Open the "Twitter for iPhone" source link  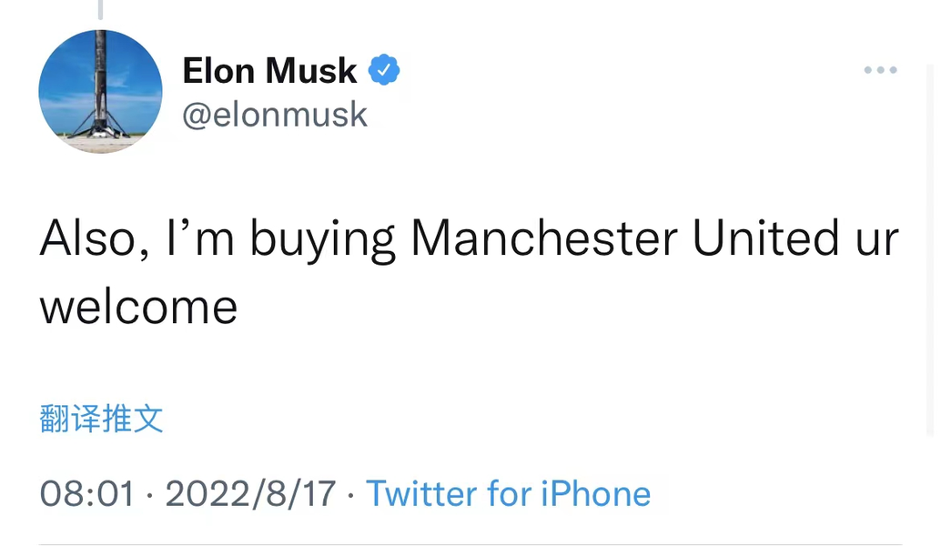point(508,493)
